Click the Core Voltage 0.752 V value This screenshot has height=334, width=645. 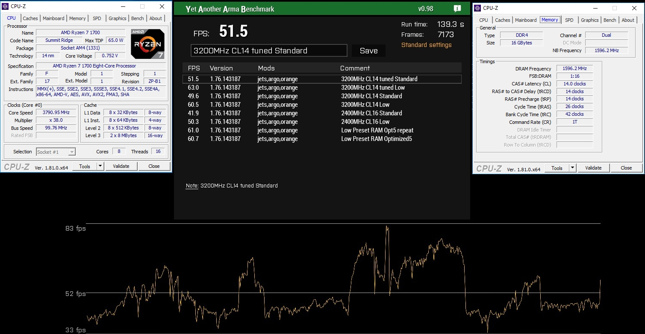pos(110,56)
